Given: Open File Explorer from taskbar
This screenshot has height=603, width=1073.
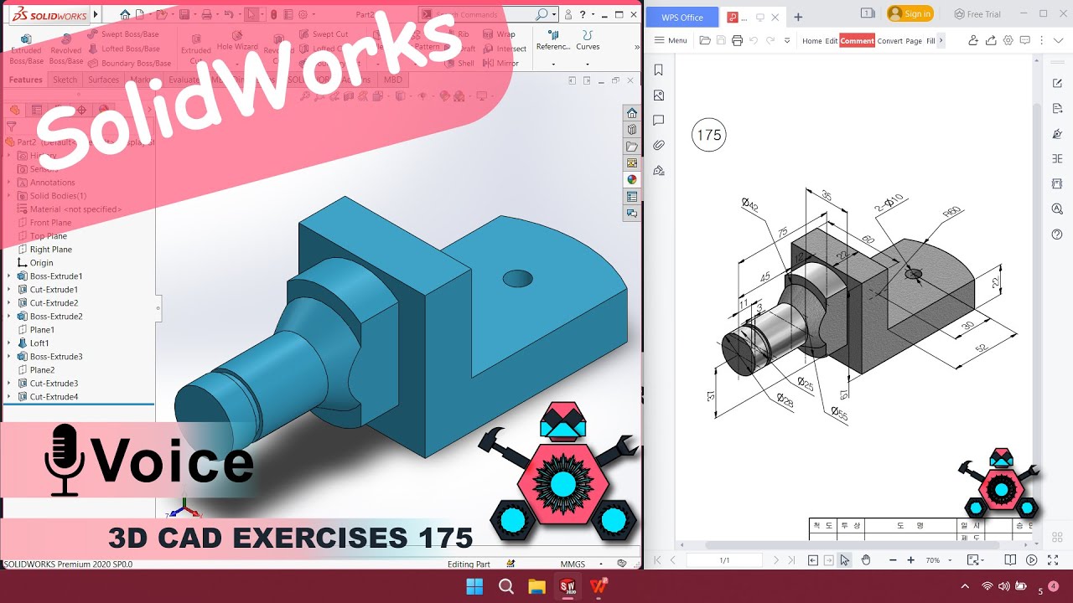Looking at the screenshot, I should [x=536, y=586].
